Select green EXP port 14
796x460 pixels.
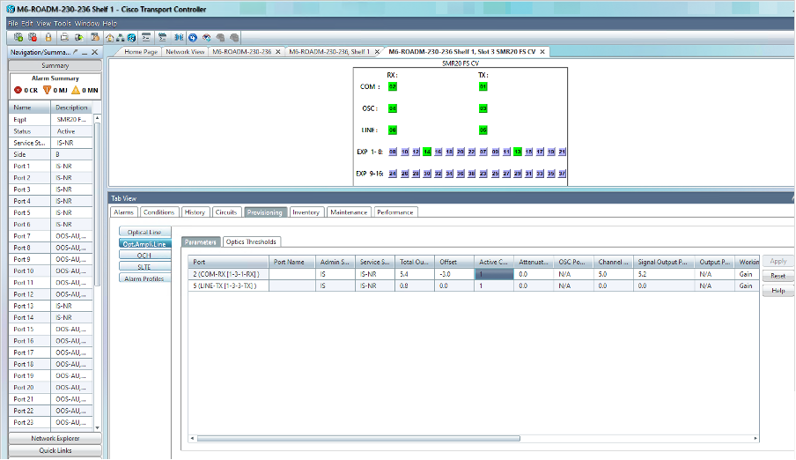[427, 152]
